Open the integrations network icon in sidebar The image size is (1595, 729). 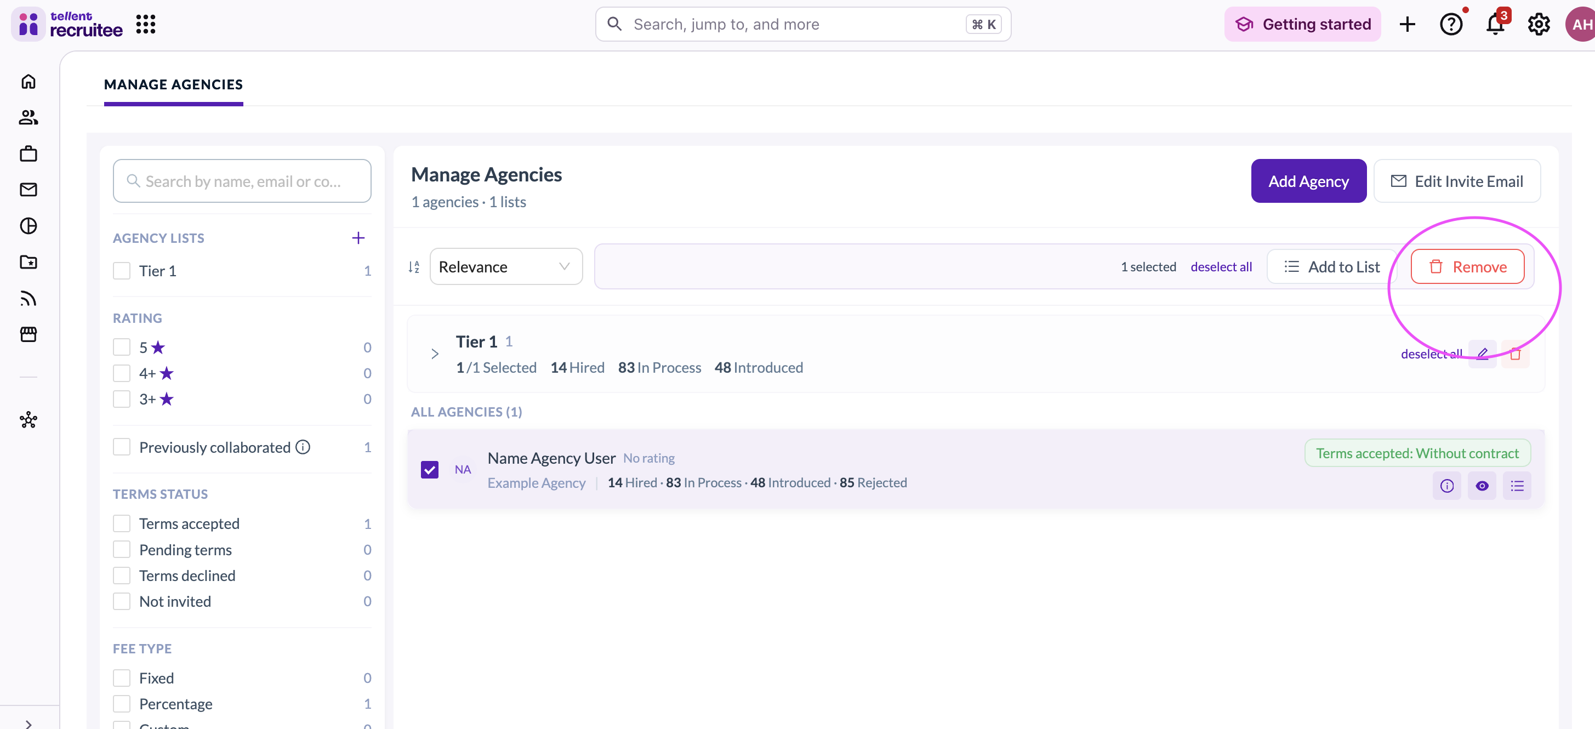coord(29,420)
